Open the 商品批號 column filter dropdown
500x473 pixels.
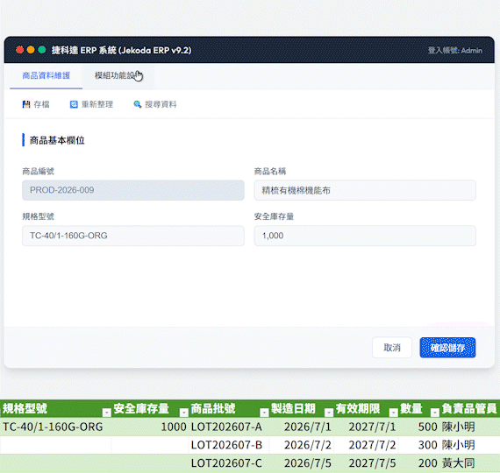click(264, 413)
